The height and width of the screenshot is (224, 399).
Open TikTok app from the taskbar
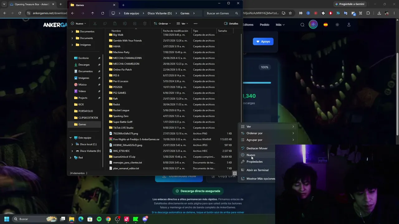(126, 219)
